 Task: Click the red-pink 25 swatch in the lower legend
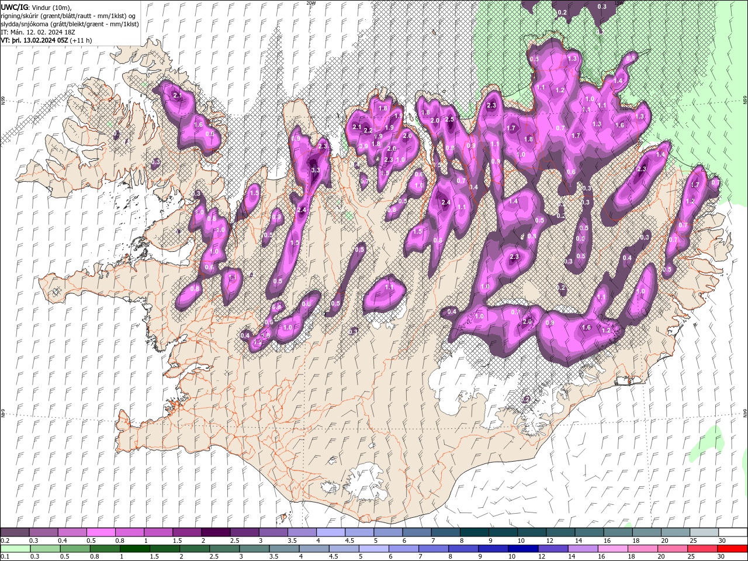tap(702, 549)
